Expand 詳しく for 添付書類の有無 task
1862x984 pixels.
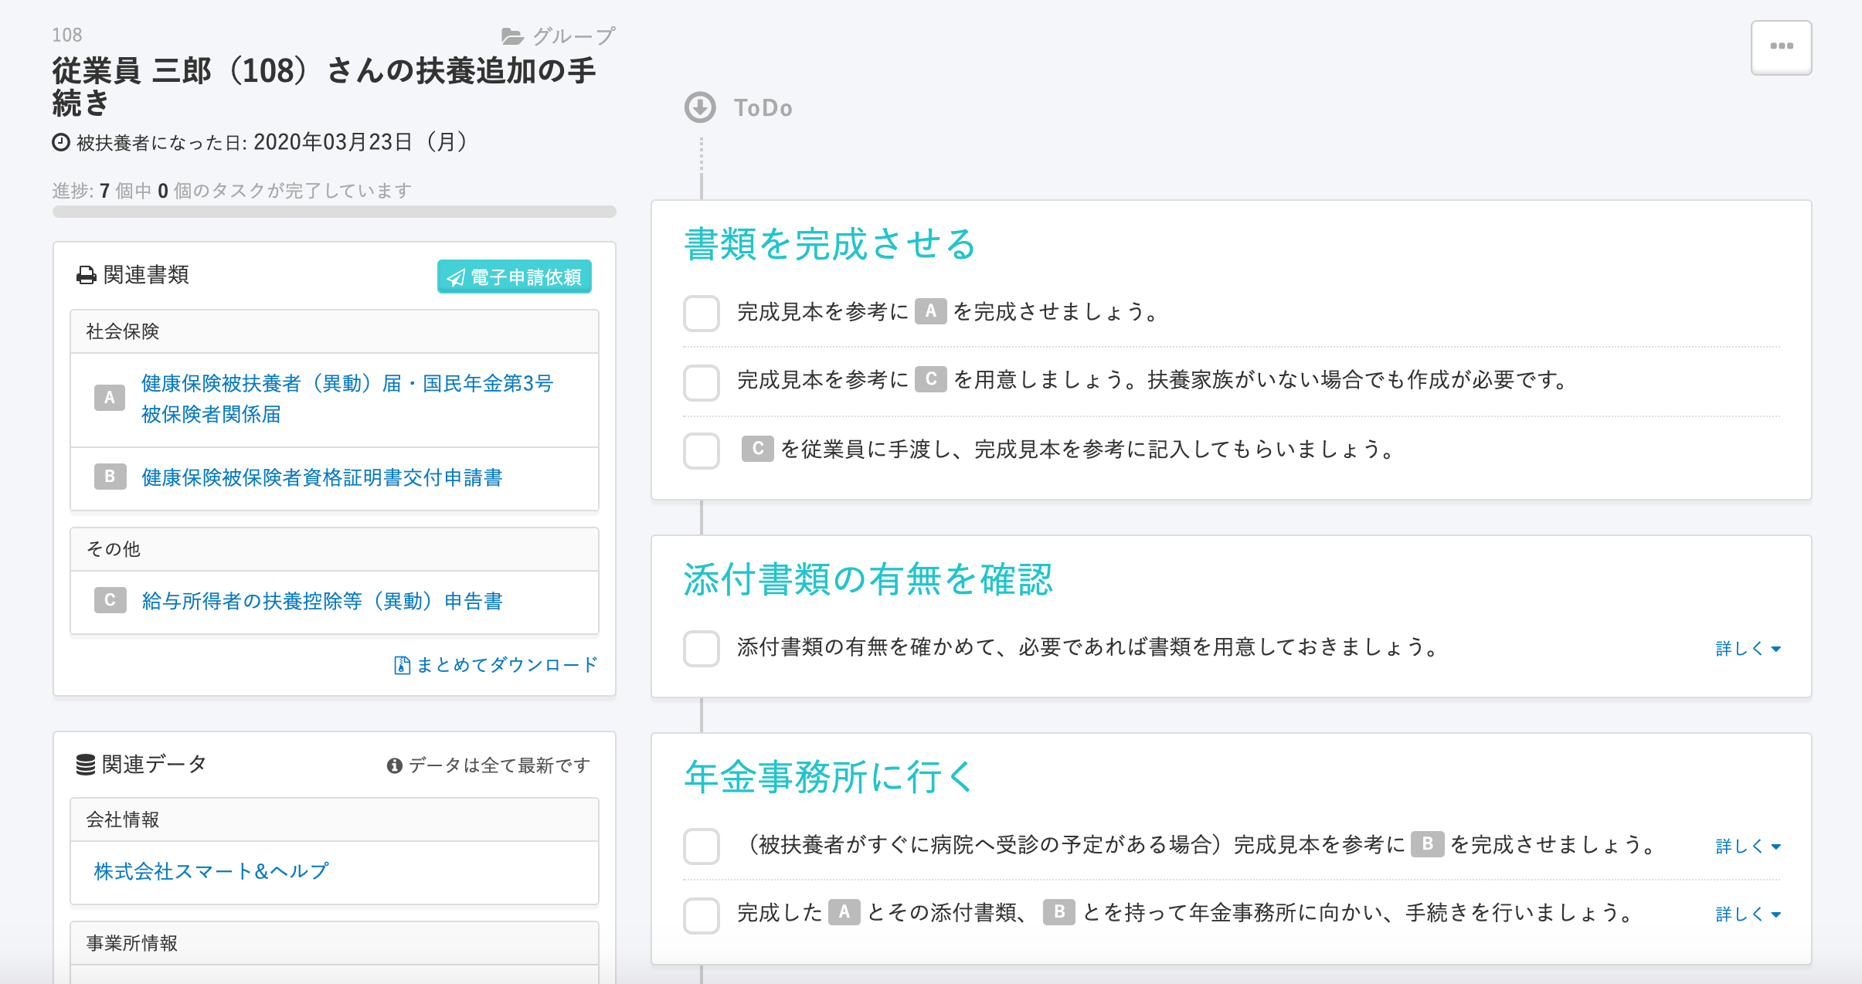[x=1748, y=649]
